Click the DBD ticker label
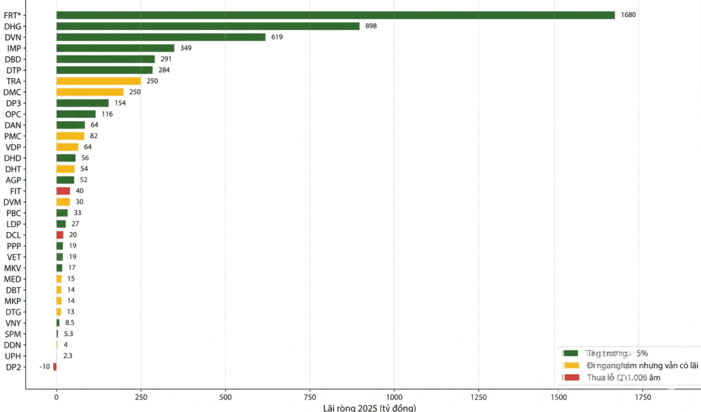 [13, 60]
